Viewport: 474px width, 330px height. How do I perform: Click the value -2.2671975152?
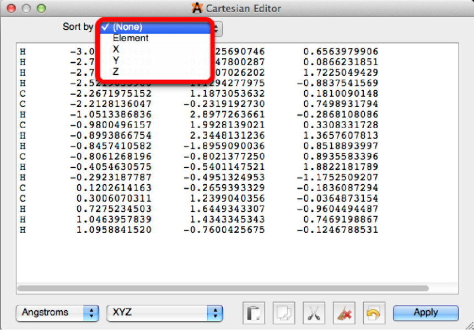point(111,94)
